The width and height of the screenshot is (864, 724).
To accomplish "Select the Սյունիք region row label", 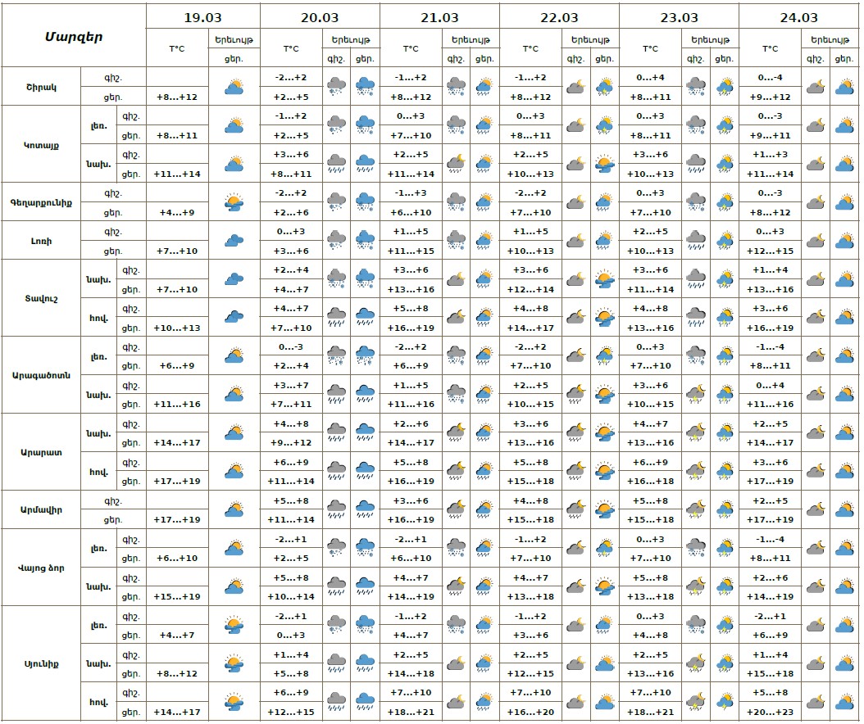I will tap(42, 663).
